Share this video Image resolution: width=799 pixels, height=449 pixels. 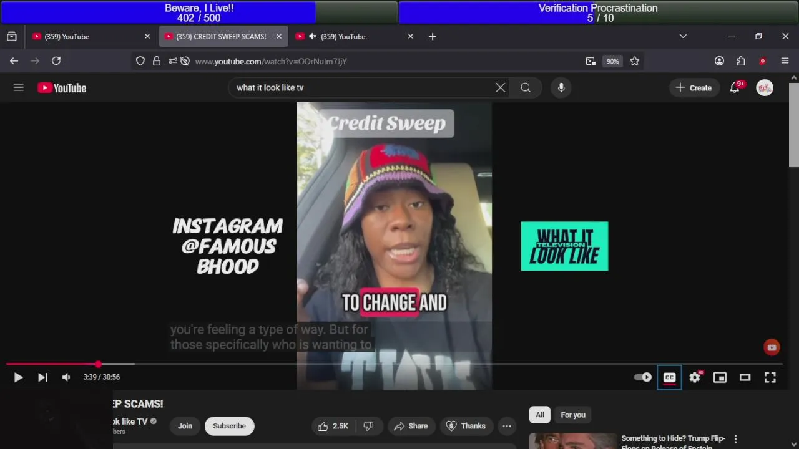(411, 426)
